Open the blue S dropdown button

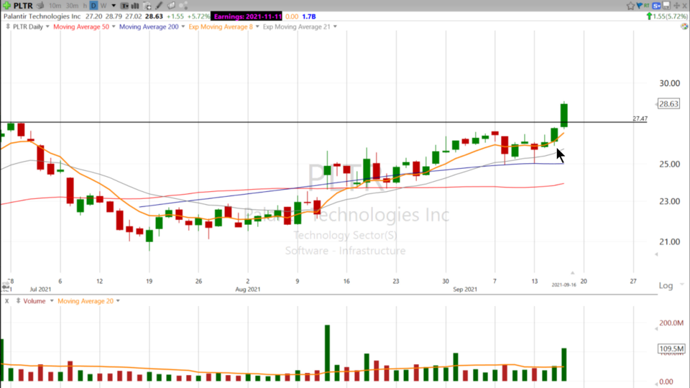[656, 6]
